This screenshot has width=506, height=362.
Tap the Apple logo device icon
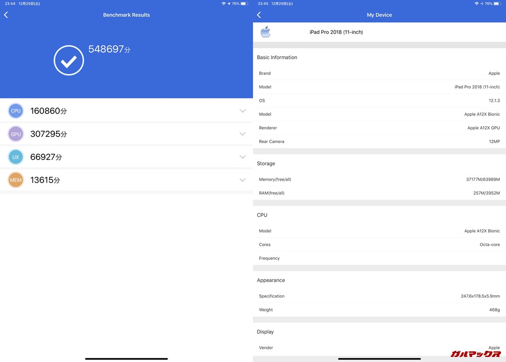(x=265, y=32)
